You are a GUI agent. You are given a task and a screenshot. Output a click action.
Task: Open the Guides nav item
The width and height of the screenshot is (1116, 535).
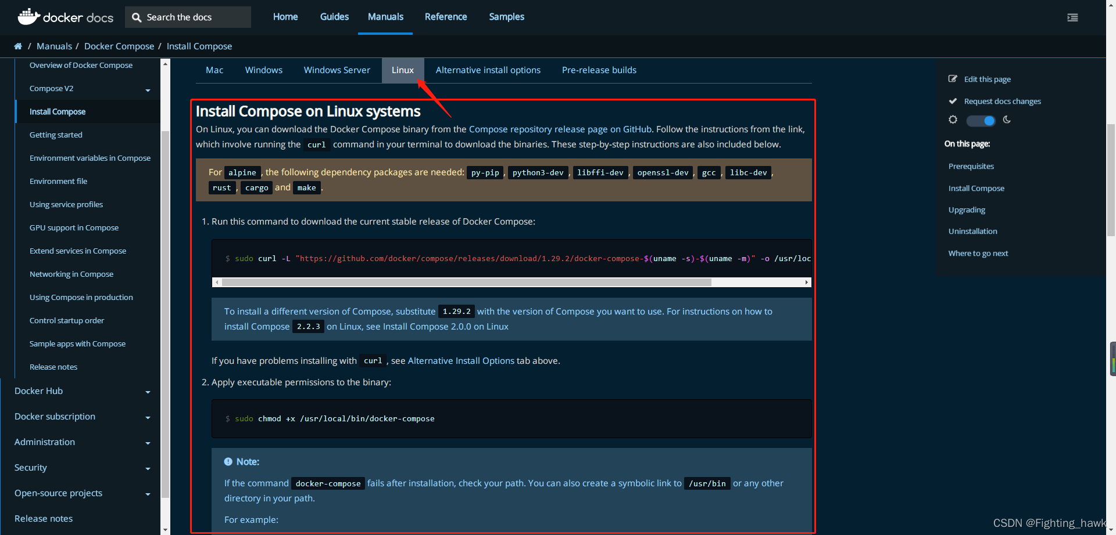[x=334, y=17]
